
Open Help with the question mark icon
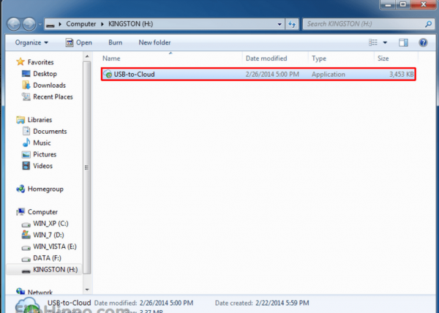(x=423, y=42)
